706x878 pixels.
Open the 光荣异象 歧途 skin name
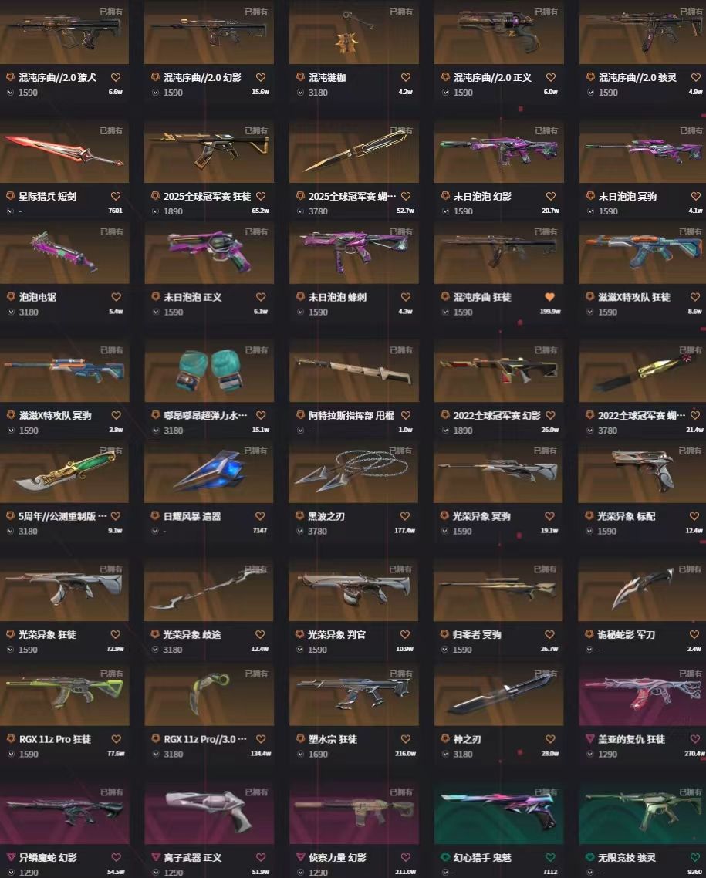pyautogui.click(x=192, y=634)
